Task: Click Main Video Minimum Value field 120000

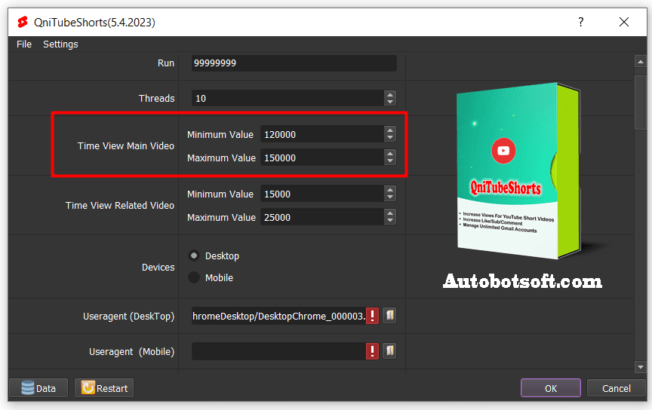Action: tap(322, 135)
